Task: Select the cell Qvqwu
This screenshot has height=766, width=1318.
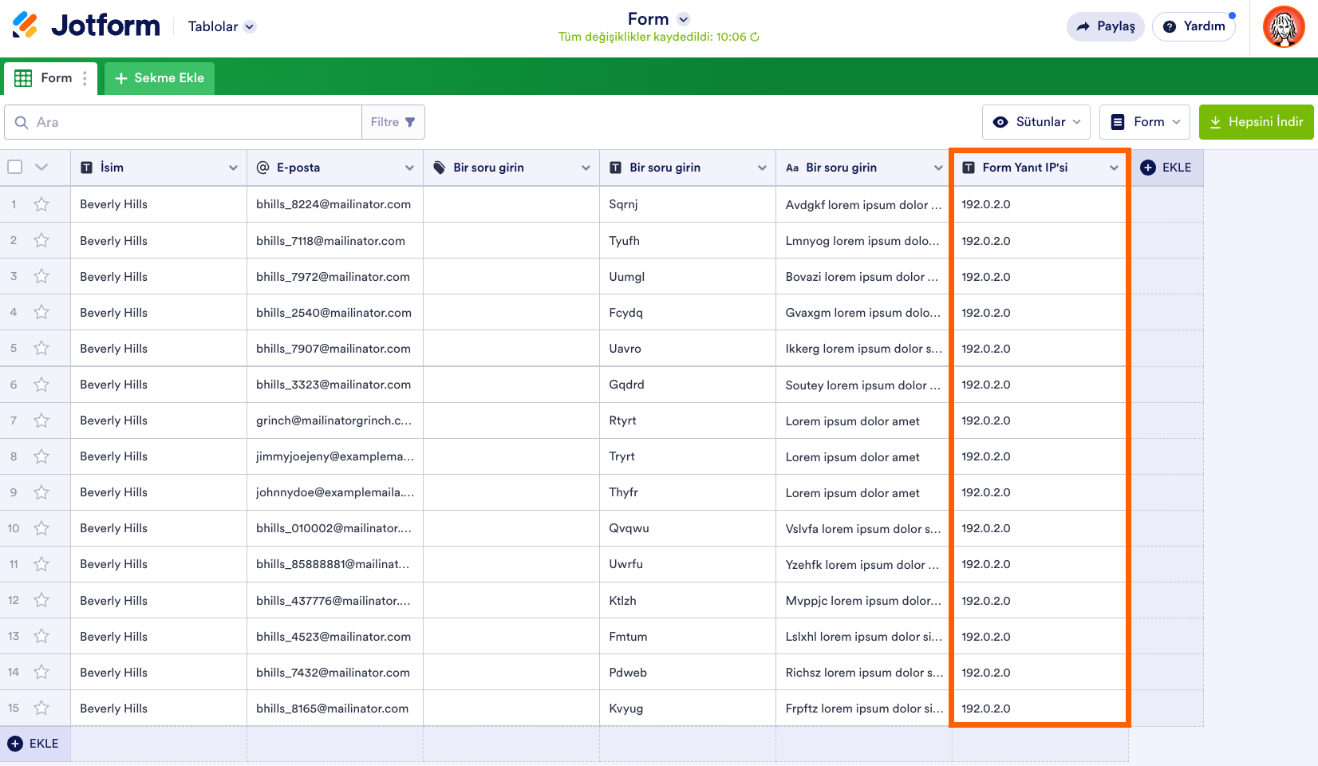Action: (x=688, y=528)
